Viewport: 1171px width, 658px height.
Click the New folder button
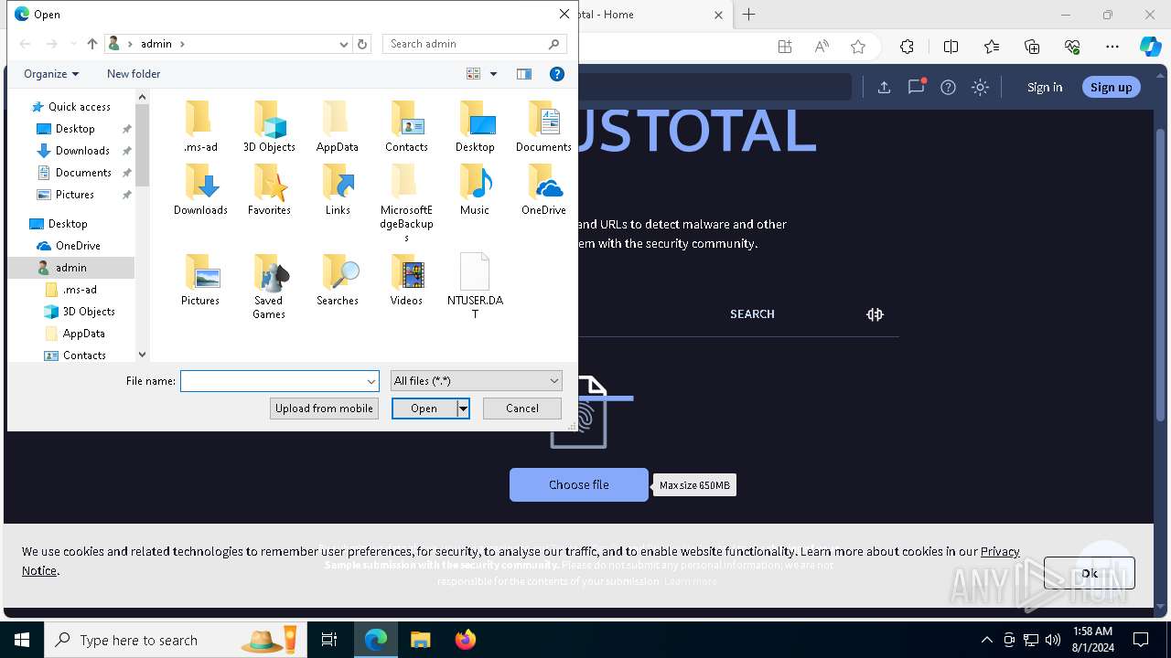point(134,74)
